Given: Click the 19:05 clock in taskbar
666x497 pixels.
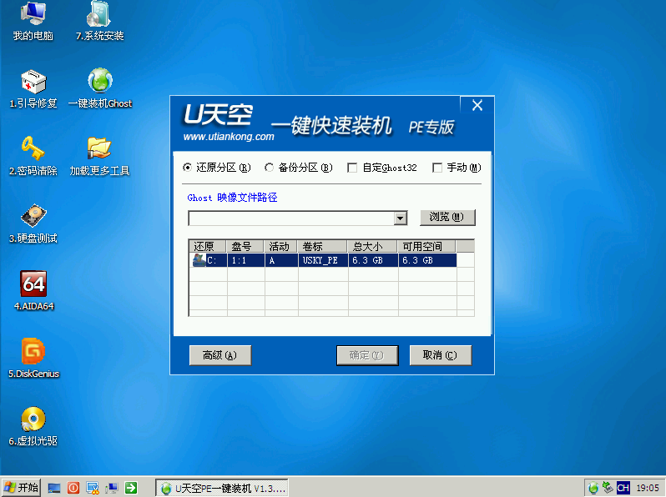Looking at the screenshot, I should coord(648,488).
